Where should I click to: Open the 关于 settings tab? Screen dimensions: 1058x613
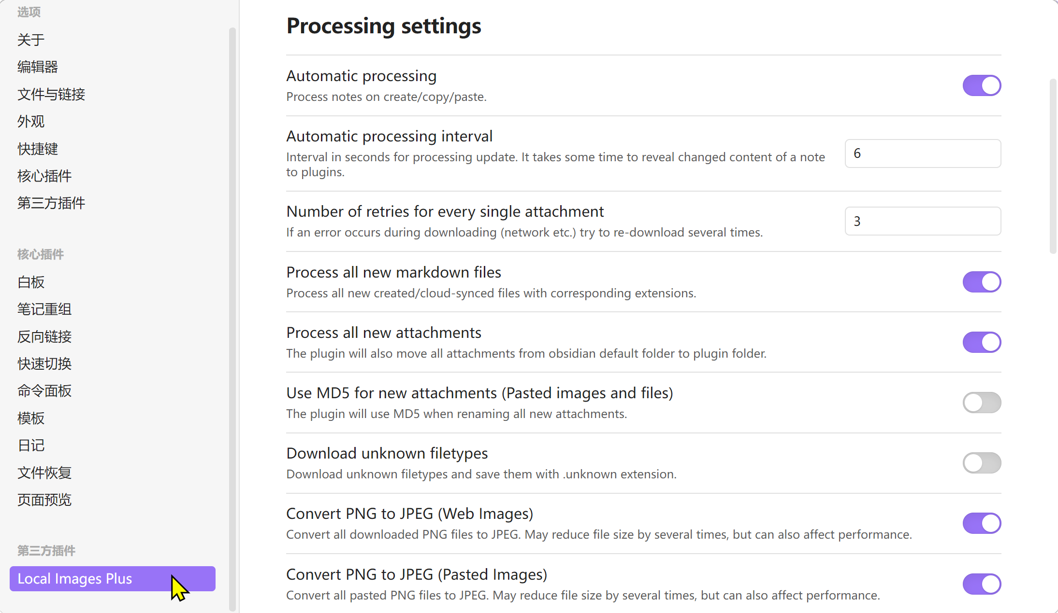(31, 40)
